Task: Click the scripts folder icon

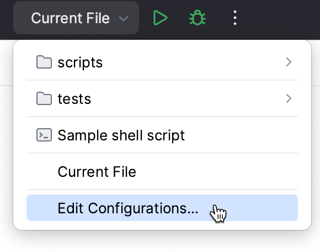Action: 44,62
